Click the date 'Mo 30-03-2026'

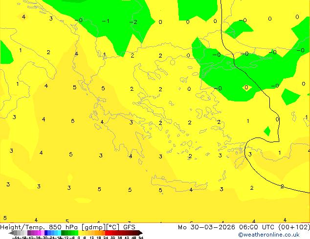coord(206,227)
